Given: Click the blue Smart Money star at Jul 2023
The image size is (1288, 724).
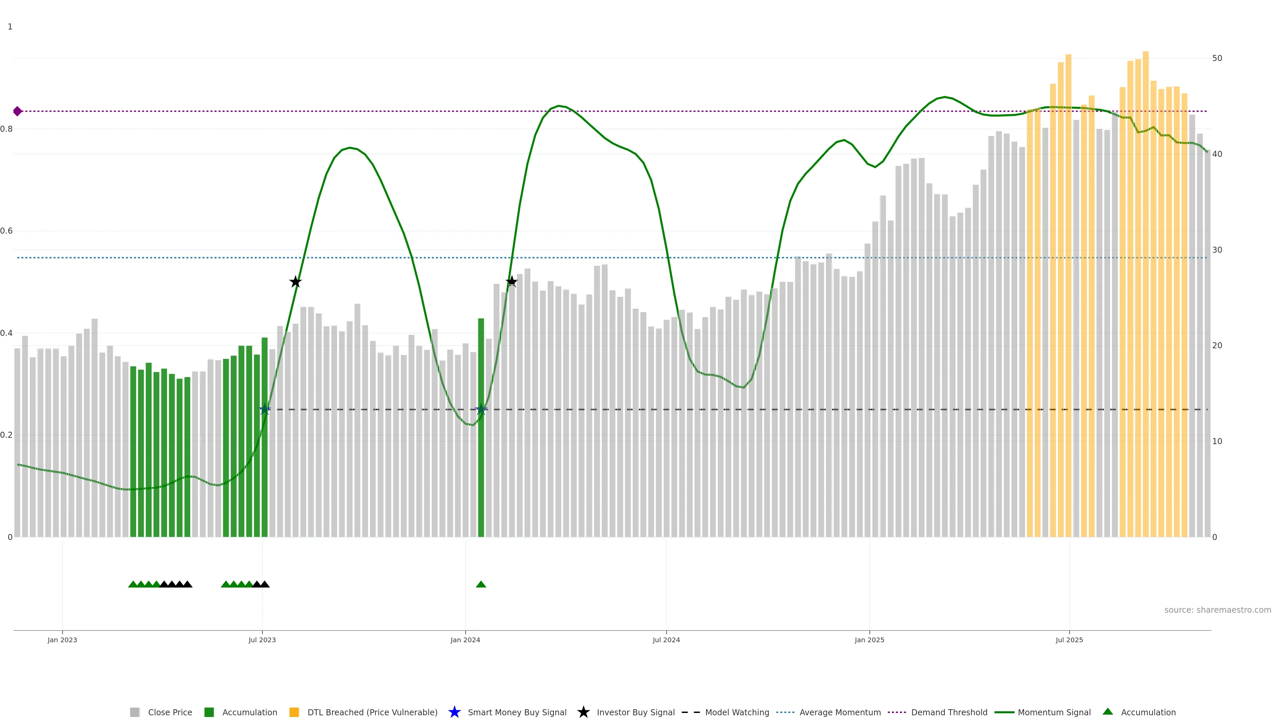Looking at the screenshot, I should 265,410.
